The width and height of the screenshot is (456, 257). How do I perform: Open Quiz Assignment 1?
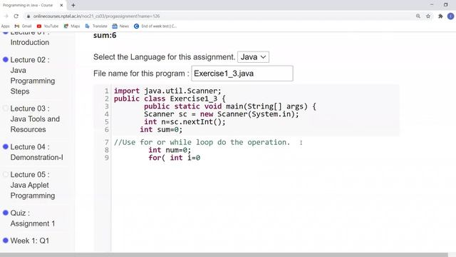click(x=33, y=218)
